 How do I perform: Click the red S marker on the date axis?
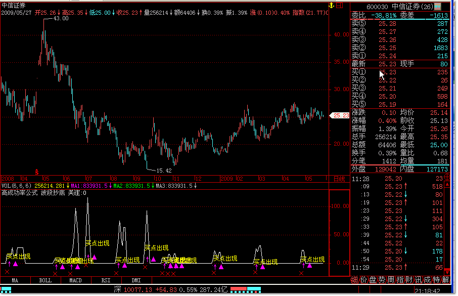coord(37,172)
